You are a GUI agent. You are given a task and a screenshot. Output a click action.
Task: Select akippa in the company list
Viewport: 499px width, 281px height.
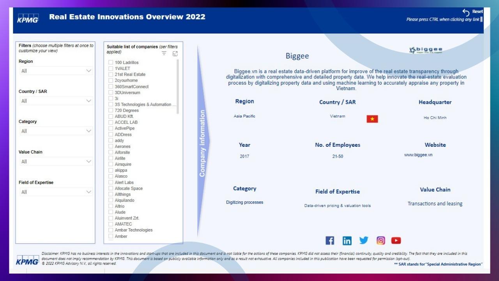[x=121, y=170]
